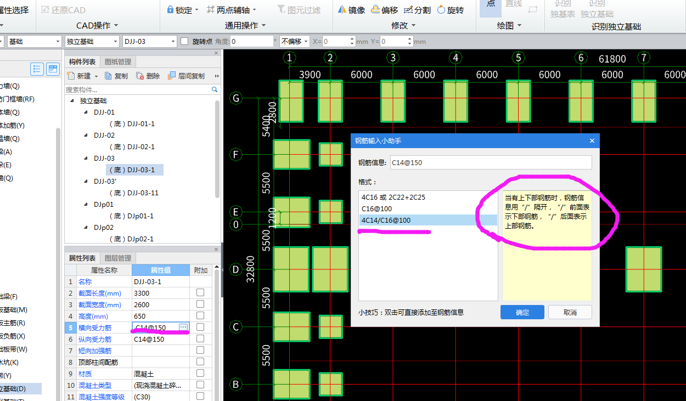Show more component toolbar items chevron

pyautogui.click(x=217, y=76)
